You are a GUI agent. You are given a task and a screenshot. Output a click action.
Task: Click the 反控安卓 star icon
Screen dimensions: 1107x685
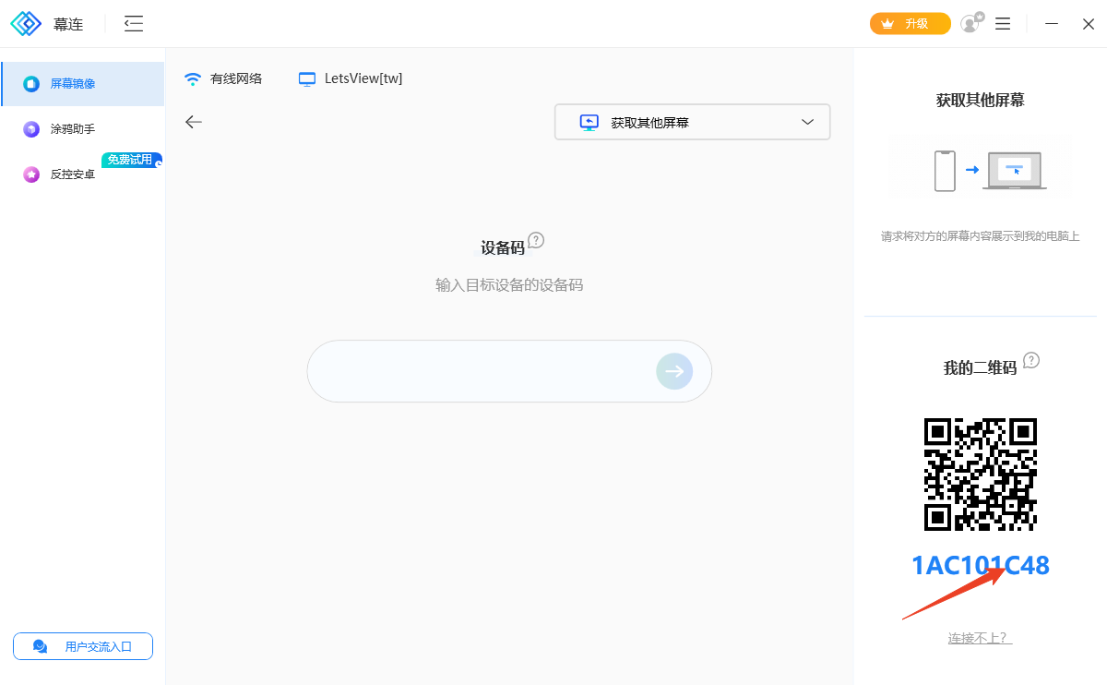(31, 174)
